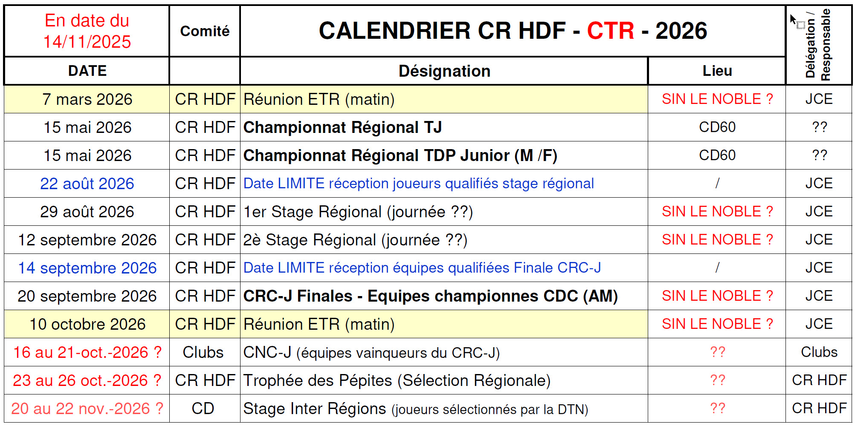Select the "En date du 14/11/2025" cell
Screen dimensions: 855x426
(87, 31)
